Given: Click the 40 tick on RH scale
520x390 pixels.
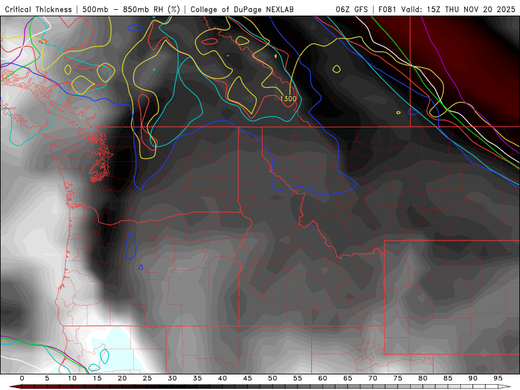Looking at the screenshot, I should (x=222, y=378).
